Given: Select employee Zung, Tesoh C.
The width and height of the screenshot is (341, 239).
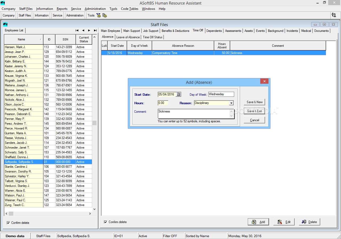Looking at the screenshot, I should (x=48, y=205).
